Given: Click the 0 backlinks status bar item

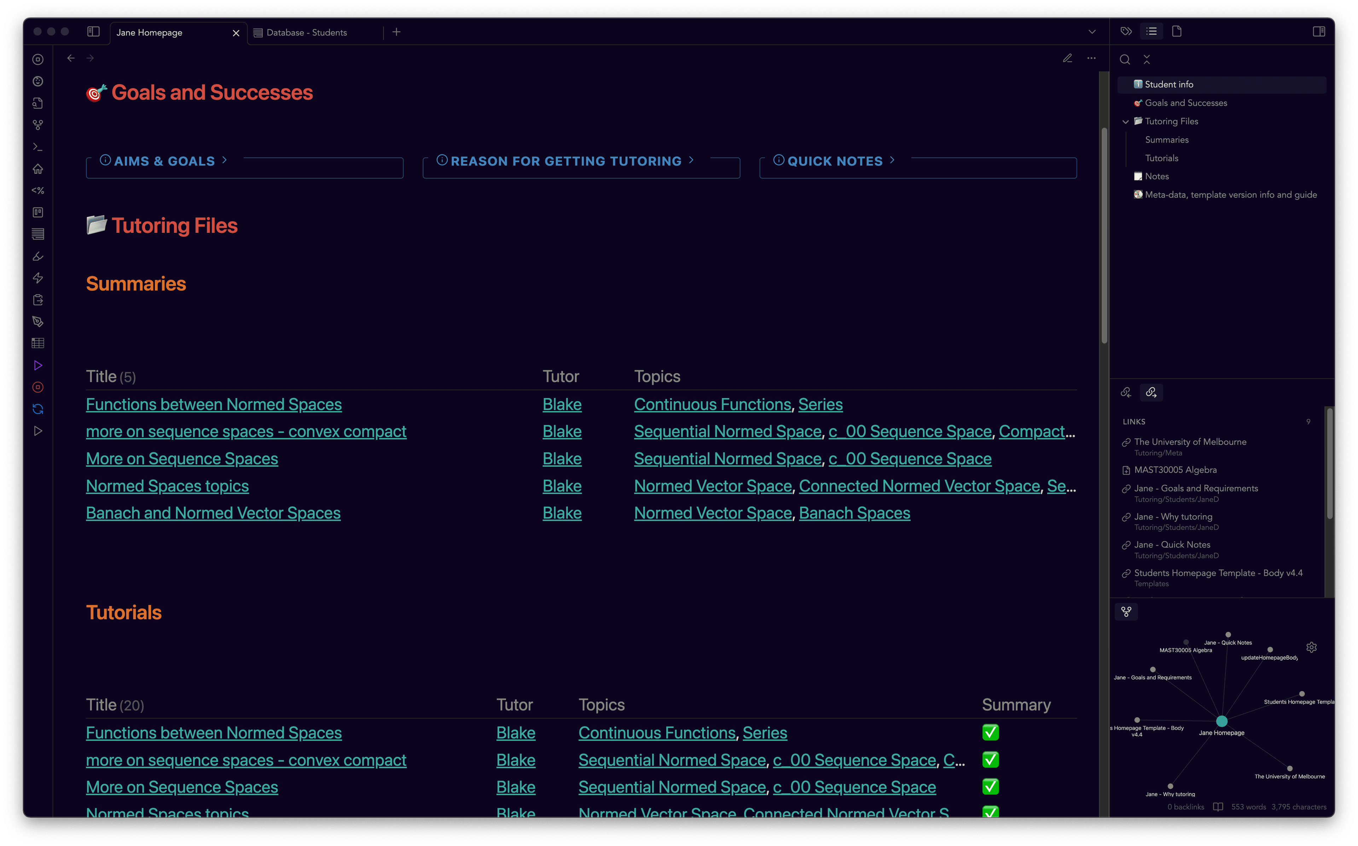Looking at the screenshot, I should pos(1185,807).
